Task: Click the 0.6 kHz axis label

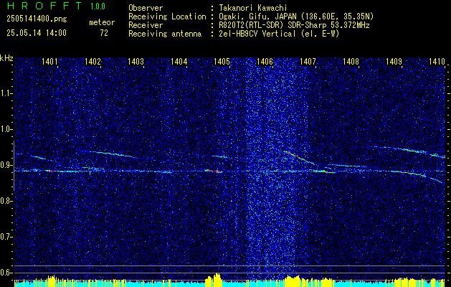Action: point(6,273)
